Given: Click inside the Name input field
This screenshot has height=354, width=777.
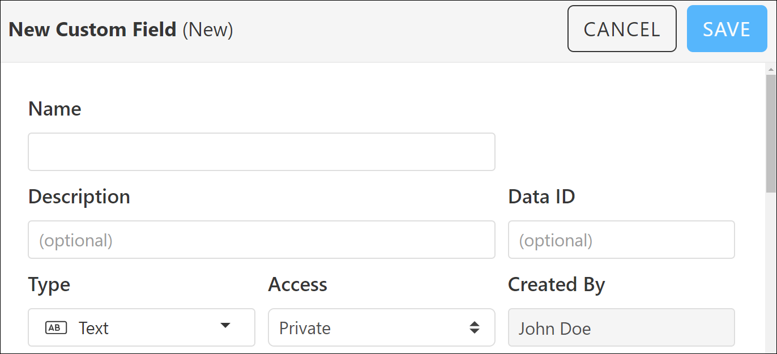Looking at the screenshot, I should (262, 151).
